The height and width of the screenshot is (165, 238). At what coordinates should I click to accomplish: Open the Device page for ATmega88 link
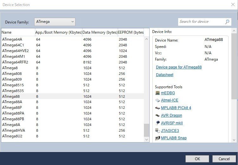179,67
